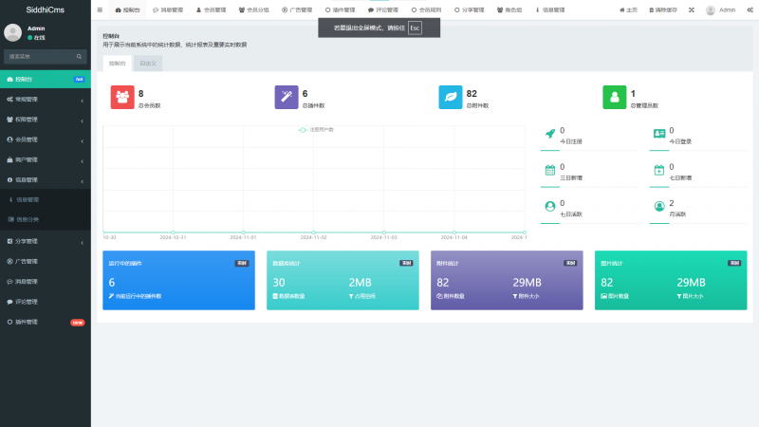759x427 pixels.
Task: Expand 会员管理 sidebar menu
Action: pos(45,139)
